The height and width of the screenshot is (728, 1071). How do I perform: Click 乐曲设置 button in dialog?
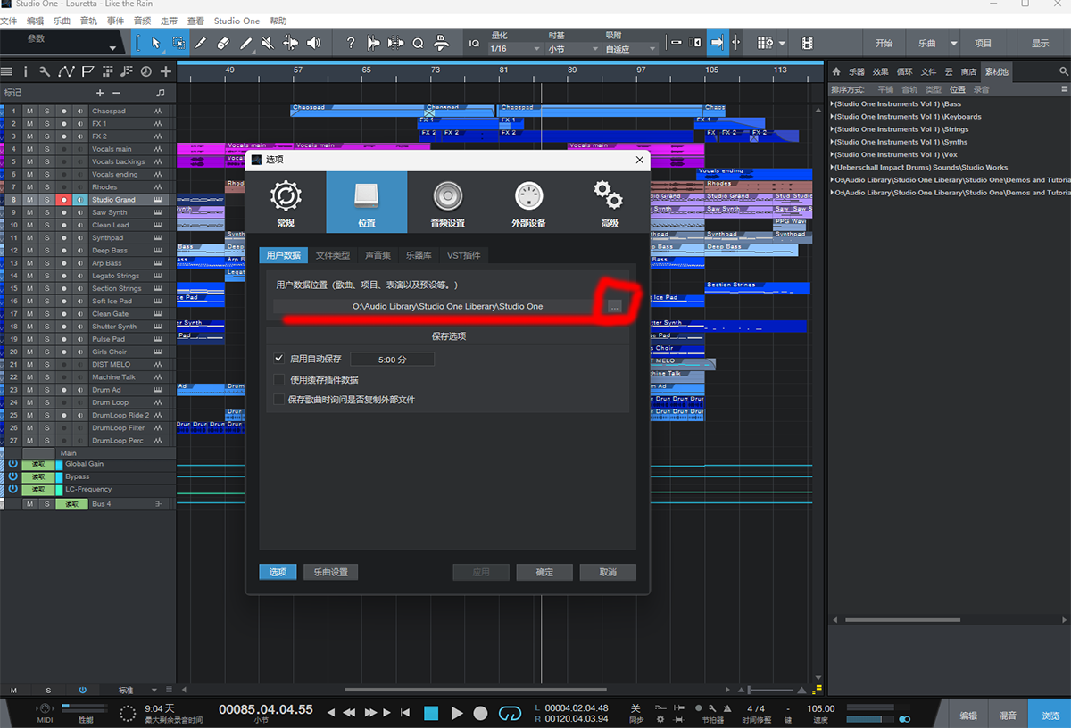click(x=330, y=572)
